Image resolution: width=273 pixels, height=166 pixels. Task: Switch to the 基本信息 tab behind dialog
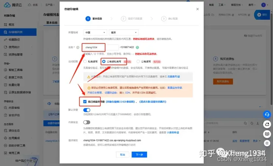(52, 23)
